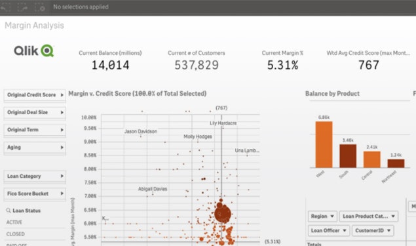Click the Loan Status search magnifier icon
Image resolution: width=416 pixels, height=246 pixels.
point(9,211)
